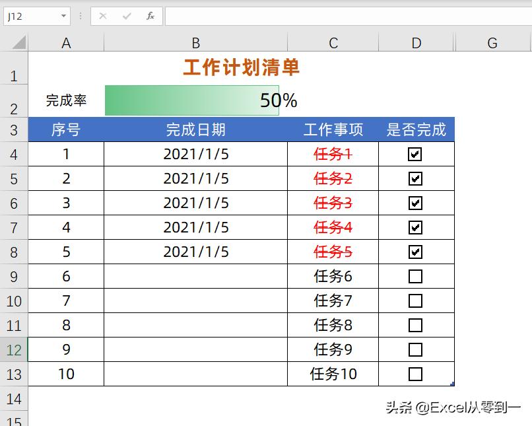Uncheck the 任务5 completion checkbox
The image size is (532, 426).
pos(416,252)
